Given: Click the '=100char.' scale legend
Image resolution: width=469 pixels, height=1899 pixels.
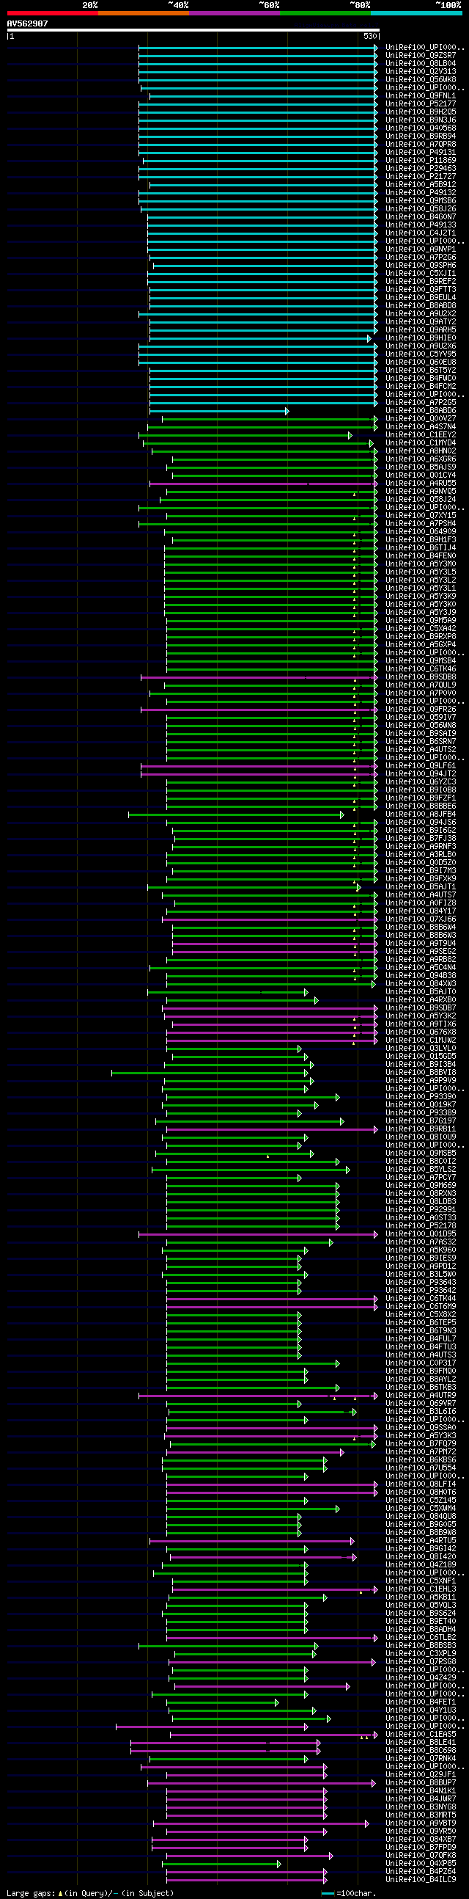Looking at the screenshot, I should point(348,1893).
